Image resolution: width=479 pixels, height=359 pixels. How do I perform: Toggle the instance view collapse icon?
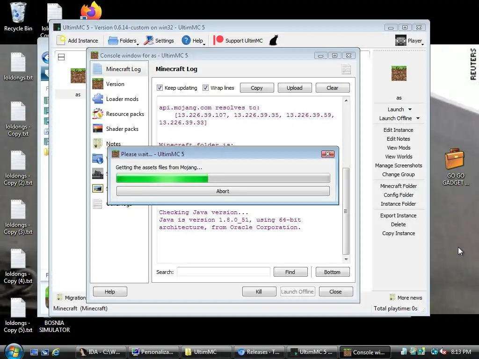pos(61,57)
